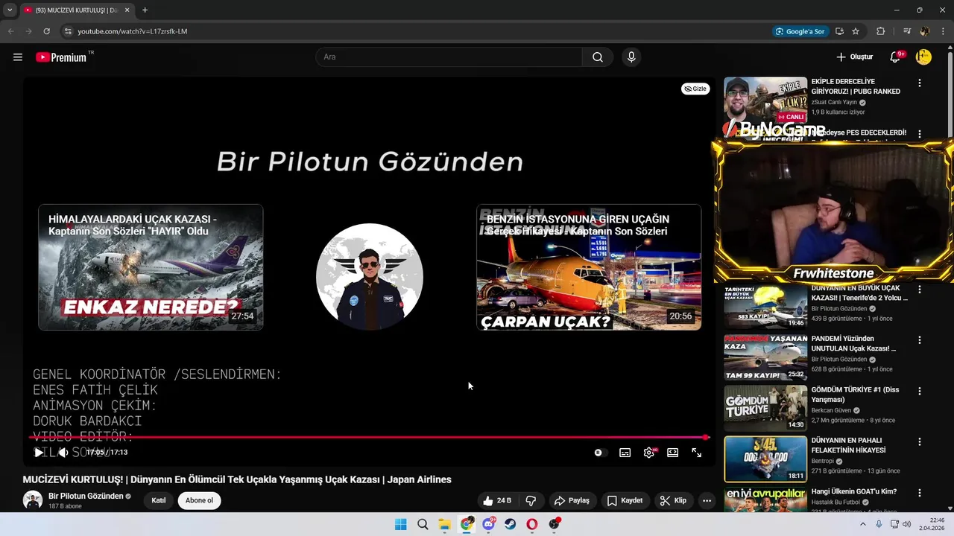
Task: Open the YouTube account avatar menu
Action: point(923,57)
